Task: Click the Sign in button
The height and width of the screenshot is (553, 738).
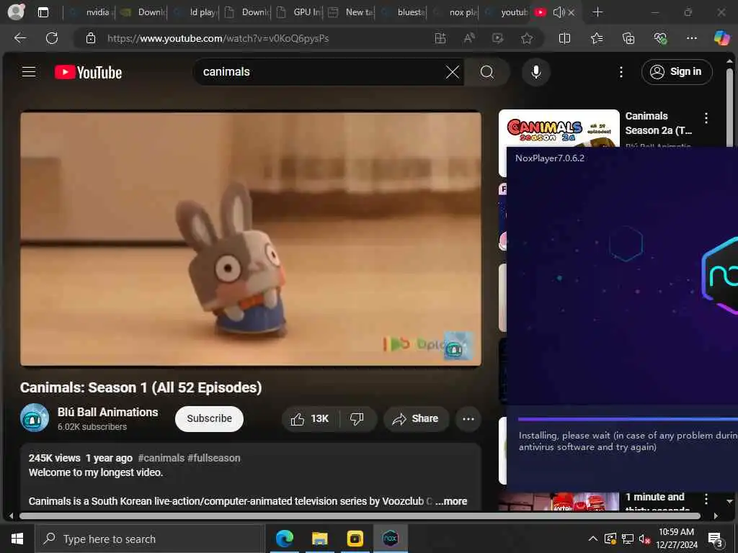Action: tap(676, 72)
